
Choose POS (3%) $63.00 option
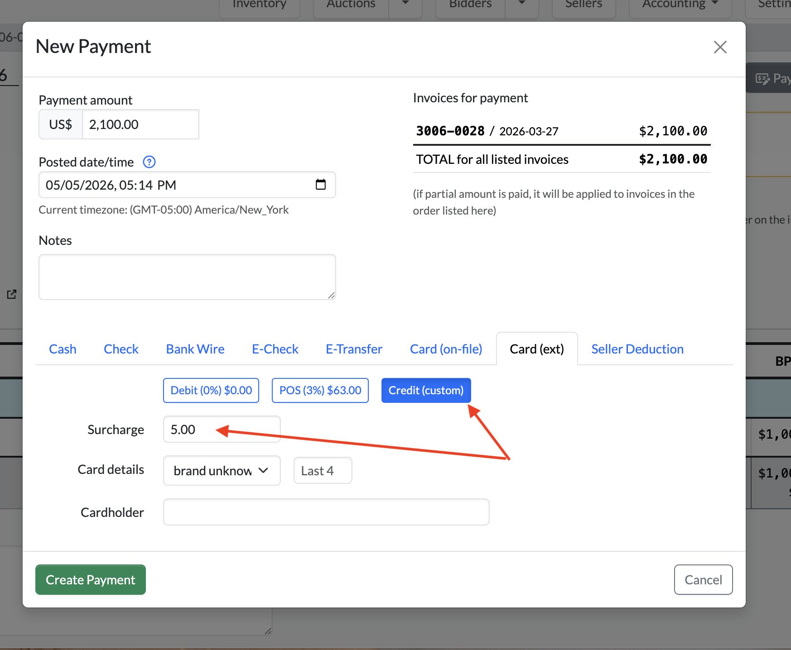coord(320,390)
